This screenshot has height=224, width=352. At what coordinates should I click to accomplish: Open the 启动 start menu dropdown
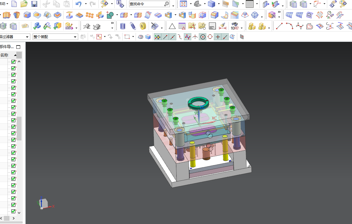(x=4, y=4)
